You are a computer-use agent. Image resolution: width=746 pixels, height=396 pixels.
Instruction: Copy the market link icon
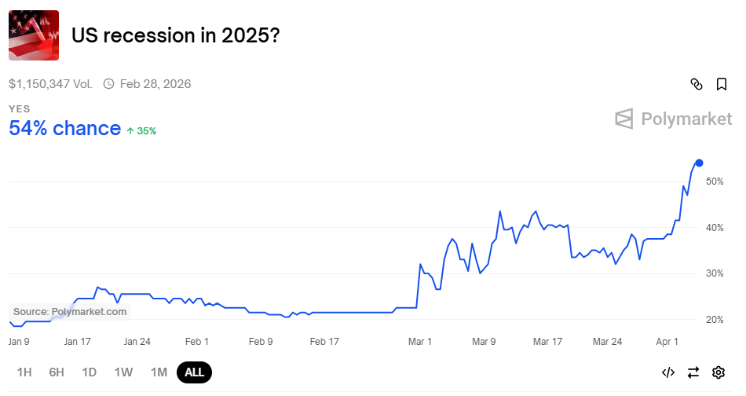click(x=696, y=84)
